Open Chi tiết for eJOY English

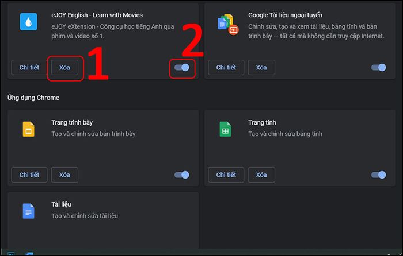coord(29,67)
